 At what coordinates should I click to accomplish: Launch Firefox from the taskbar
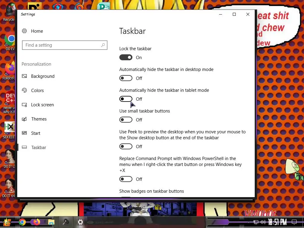37,222
